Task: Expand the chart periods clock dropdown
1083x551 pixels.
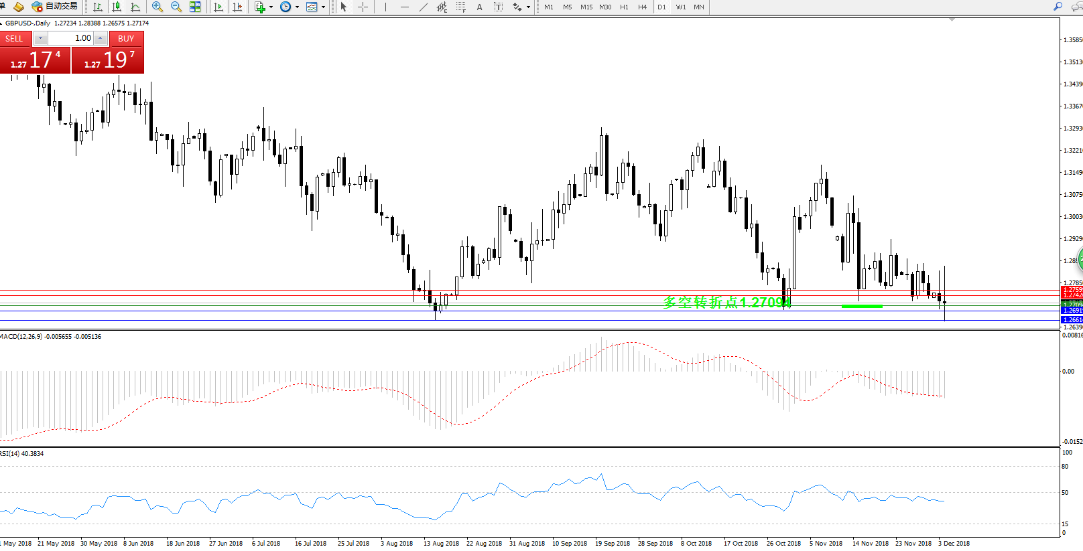Action: 297,7
